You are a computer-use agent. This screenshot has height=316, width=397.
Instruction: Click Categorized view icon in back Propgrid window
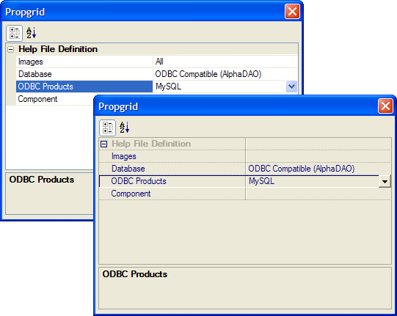(14, 33)
